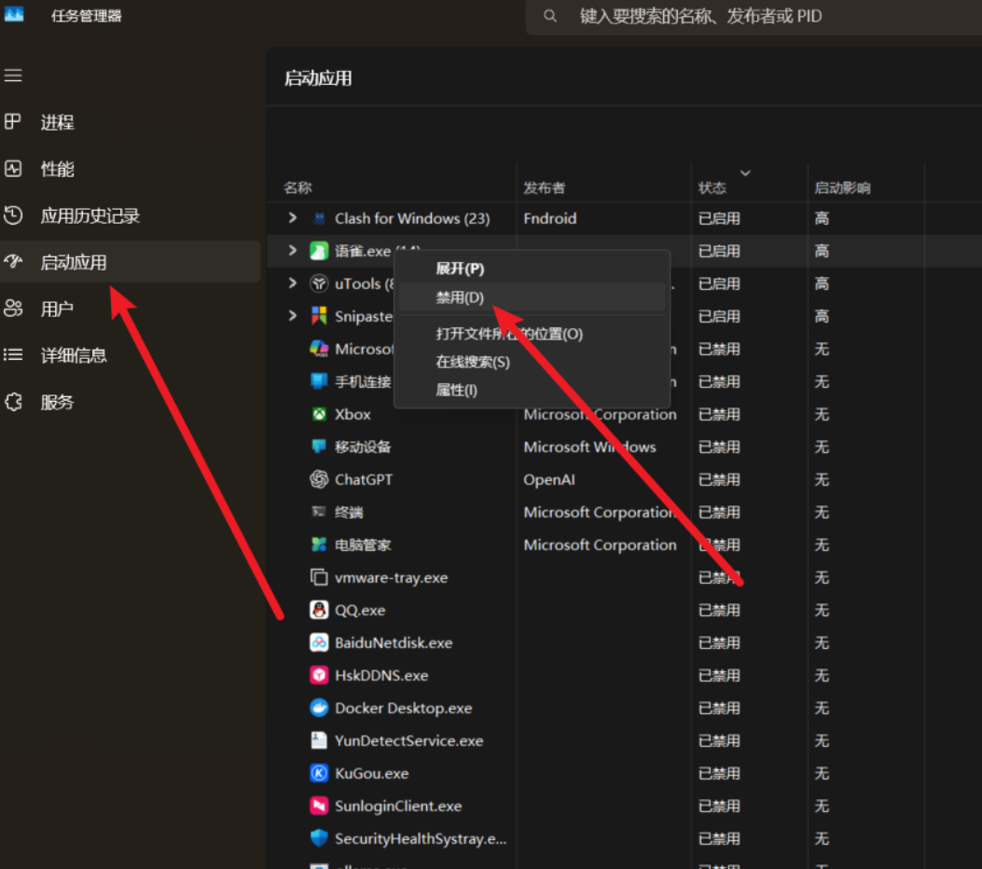982x869 pixels.
Task: Click the Task Manager app icon in title bar
Action: coord(14,13)
